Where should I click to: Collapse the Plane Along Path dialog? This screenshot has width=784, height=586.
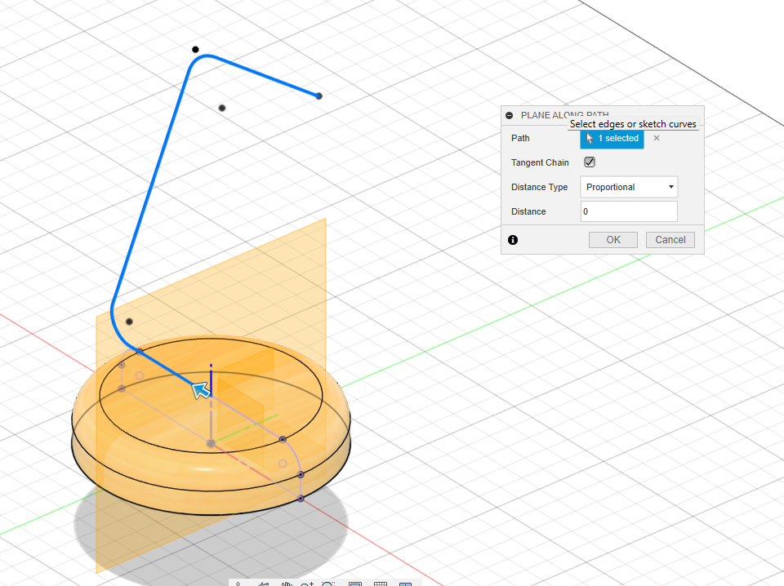pyautogui.click(x=509, y=116)
